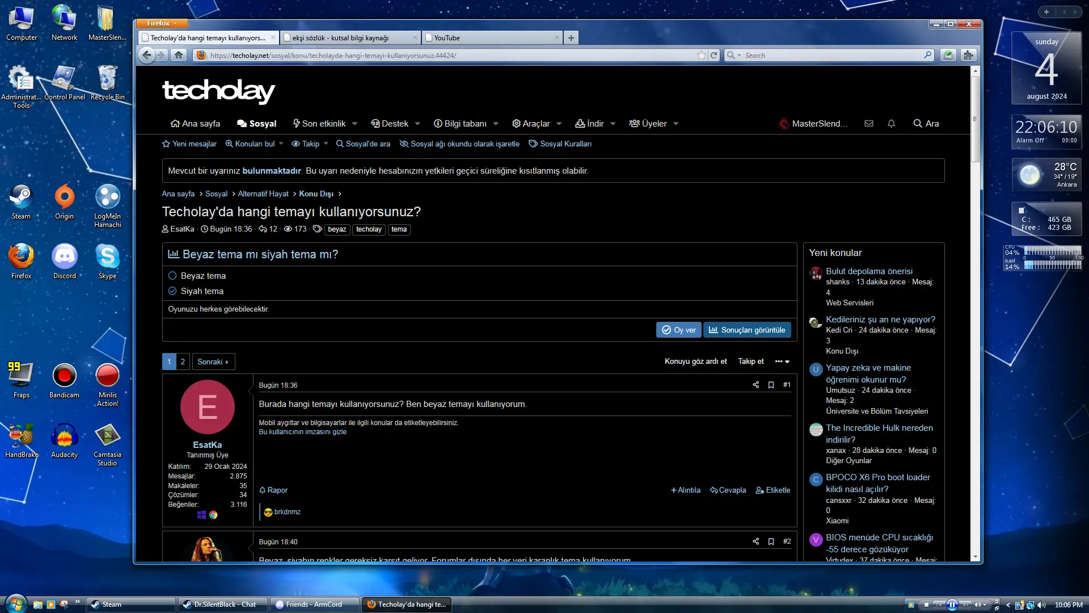Expand Üyeler menu arrow
The width and height of the screenshot is (1089, 613).
[x=676, y=124]
